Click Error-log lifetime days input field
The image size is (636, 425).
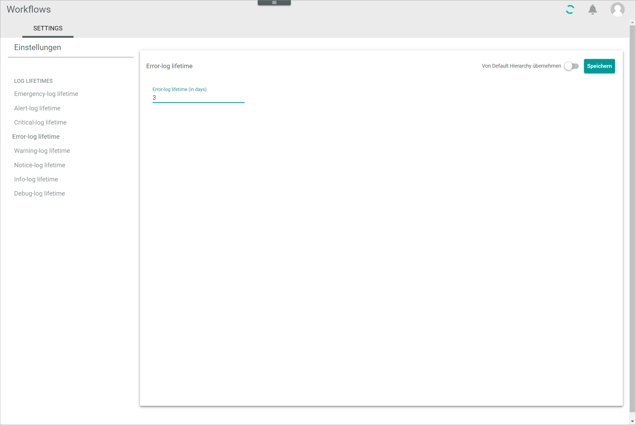pos(198,98)
